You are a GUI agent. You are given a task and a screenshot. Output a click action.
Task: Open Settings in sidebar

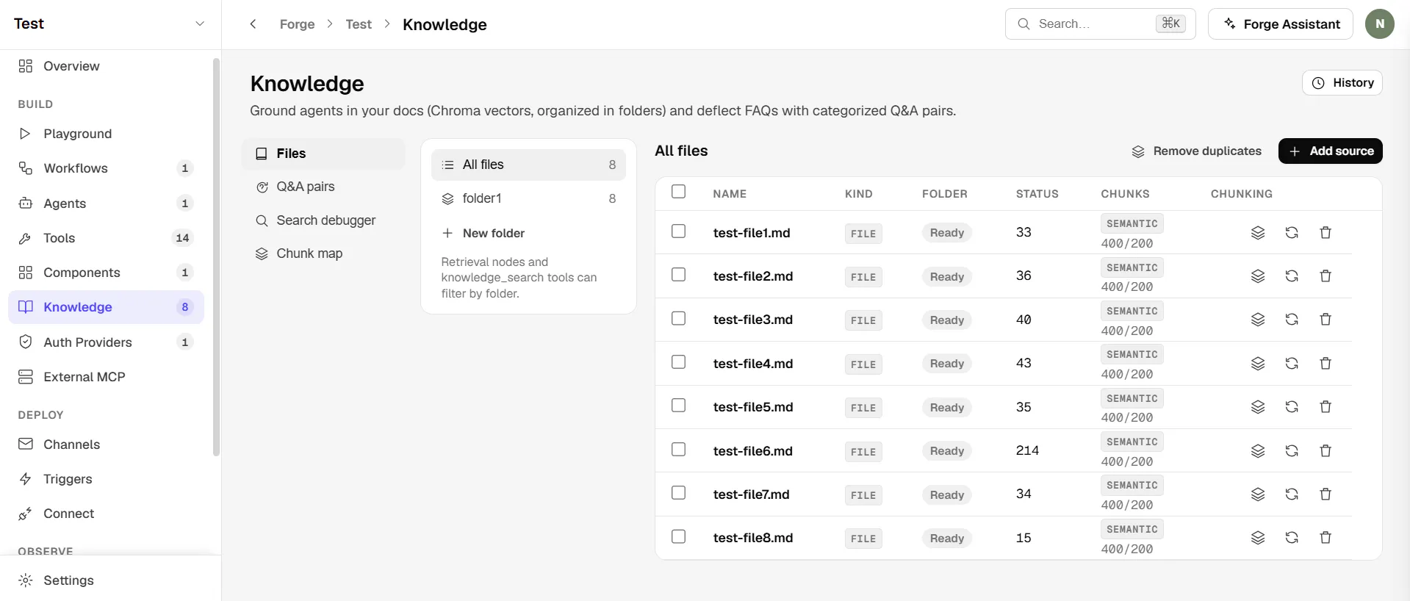[106, 580]
